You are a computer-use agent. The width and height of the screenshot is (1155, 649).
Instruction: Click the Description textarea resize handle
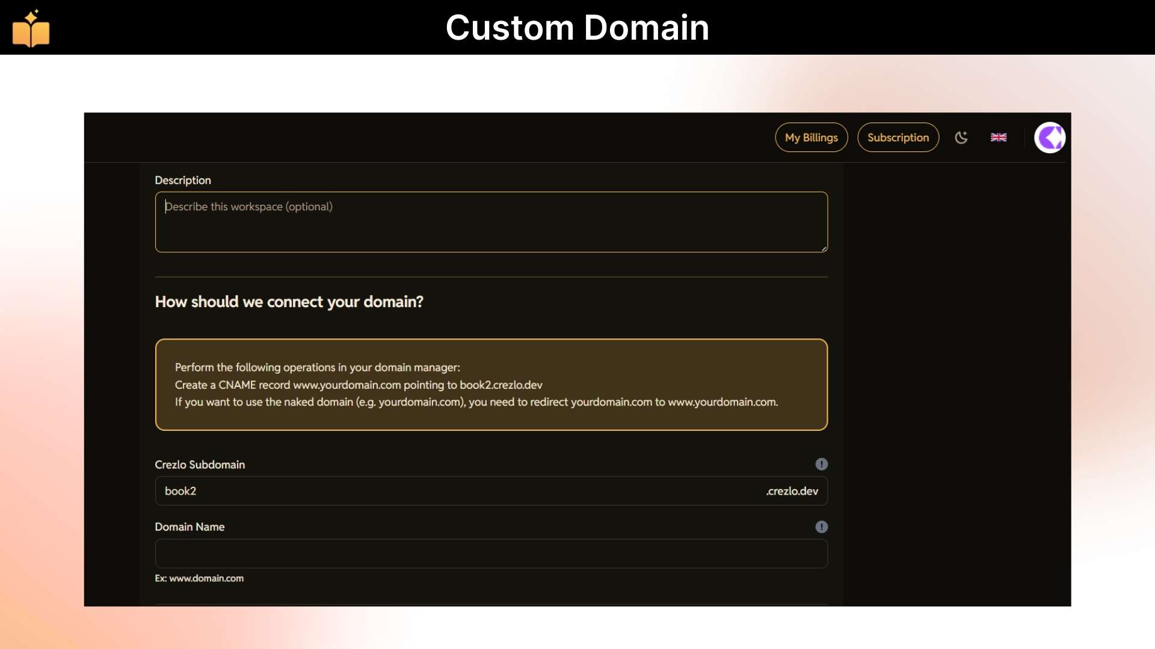tap(824, 248)
